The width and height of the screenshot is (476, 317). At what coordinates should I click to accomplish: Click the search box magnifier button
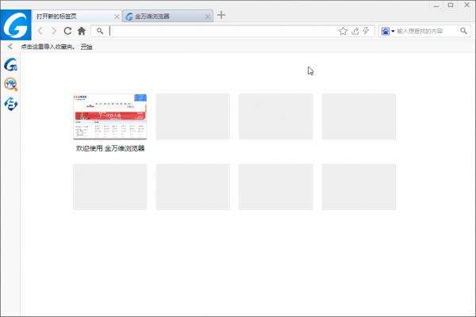[x=463, y=31]
